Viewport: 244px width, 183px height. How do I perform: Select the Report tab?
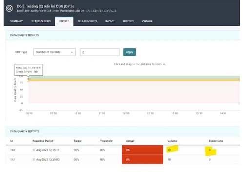[64, 21]
